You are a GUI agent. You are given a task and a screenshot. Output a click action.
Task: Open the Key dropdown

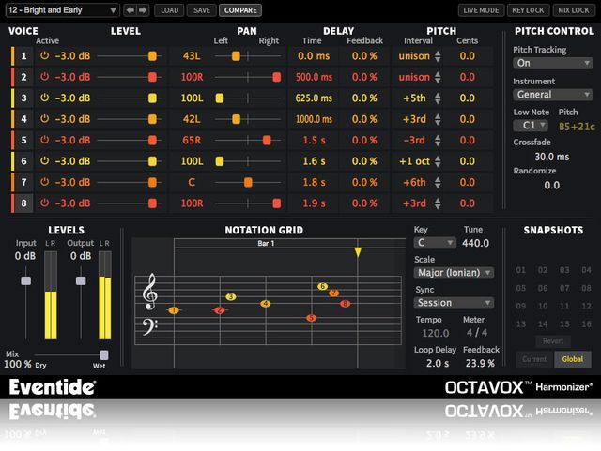click(435, 243)
